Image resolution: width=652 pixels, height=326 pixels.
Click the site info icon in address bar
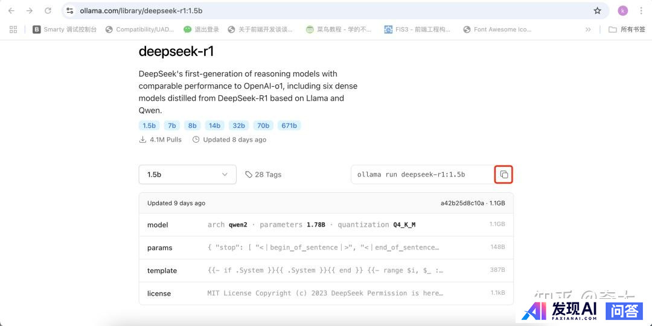tap(70, 11)
